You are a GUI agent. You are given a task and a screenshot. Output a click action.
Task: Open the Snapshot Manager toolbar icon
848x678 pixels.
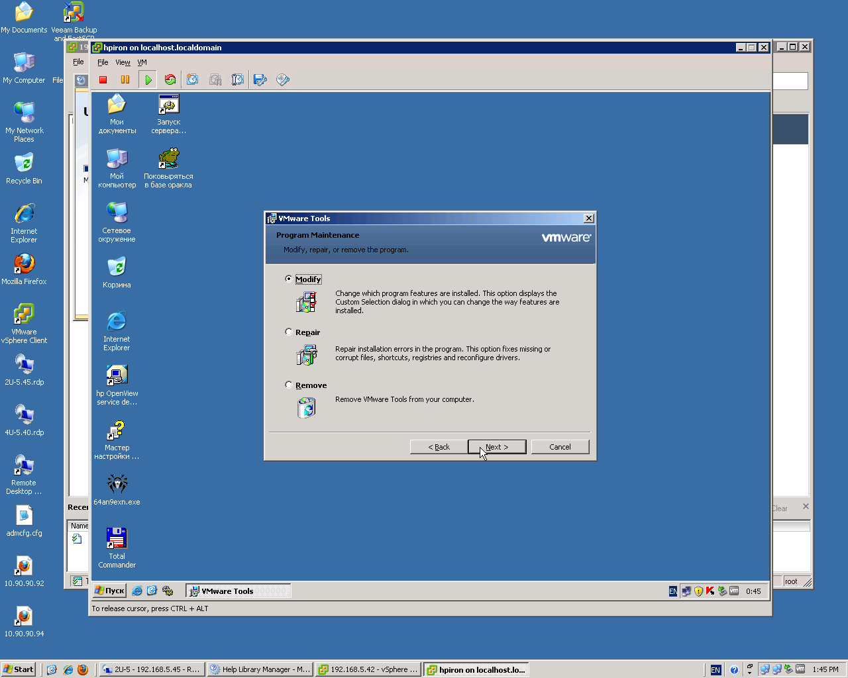[238, 80]
